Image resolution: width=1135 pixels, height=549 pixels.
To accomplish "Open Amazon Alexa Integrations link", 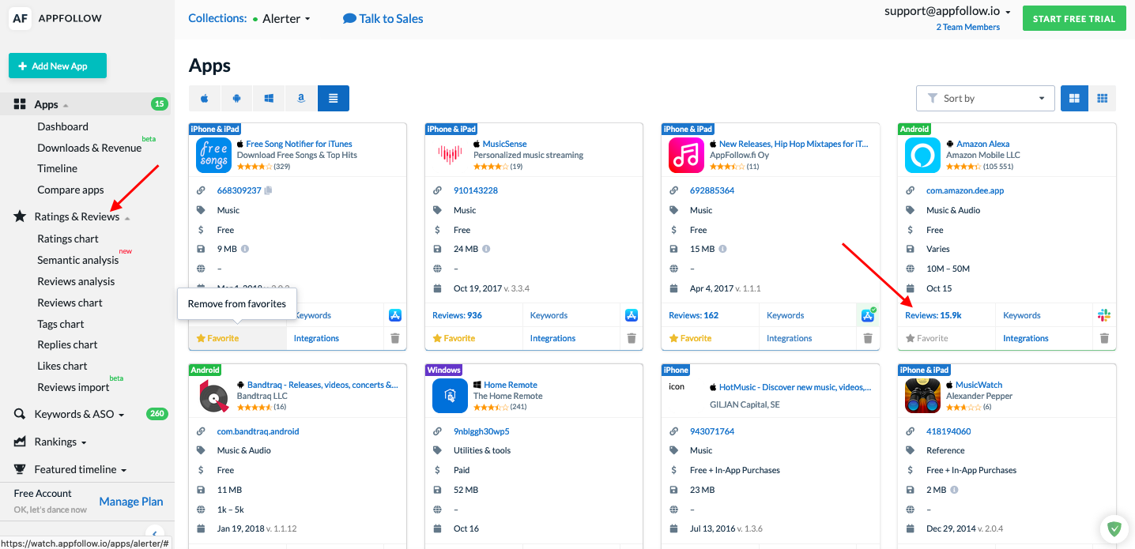I will coord(1025,338).
